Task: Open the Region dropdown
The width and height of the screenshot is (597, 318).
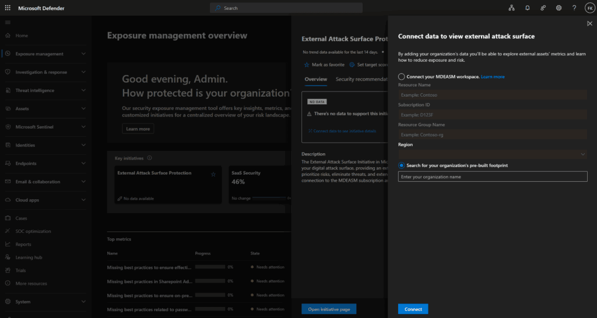Action: tap(492, 154)
